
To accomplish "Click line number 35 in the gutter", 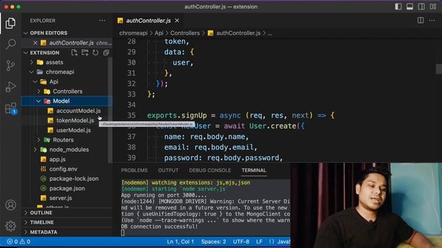I will point(131,115).
